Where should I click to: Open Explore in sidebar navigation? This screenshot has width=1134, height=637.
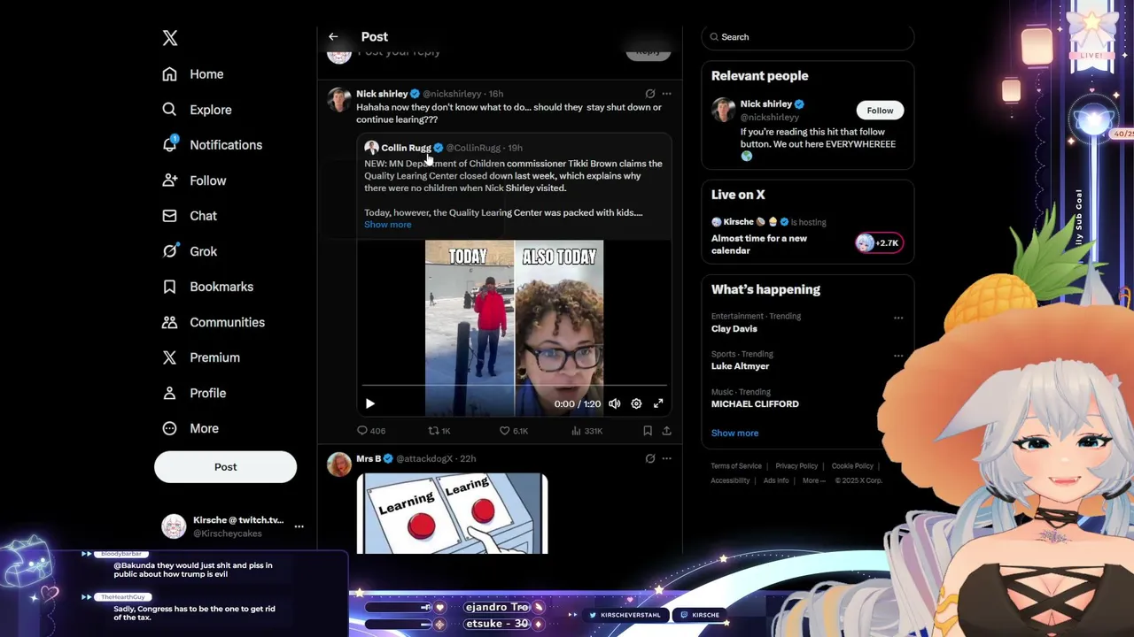(x=210, y=110)
